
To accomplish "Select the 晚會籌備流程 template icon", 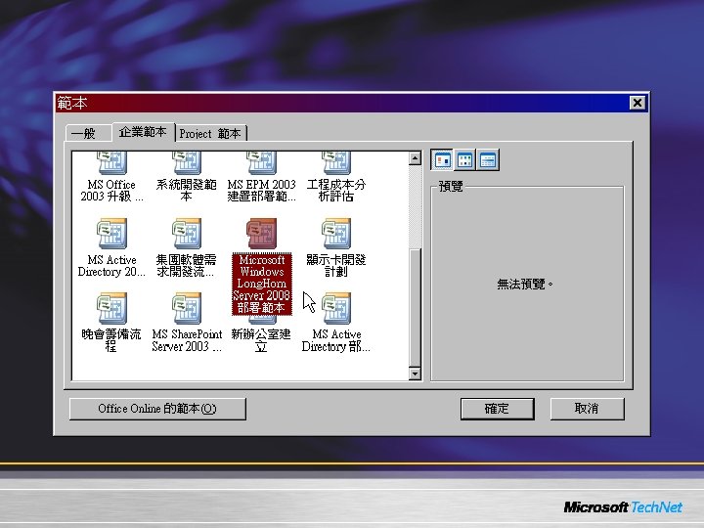I will (x=111, y=308).
